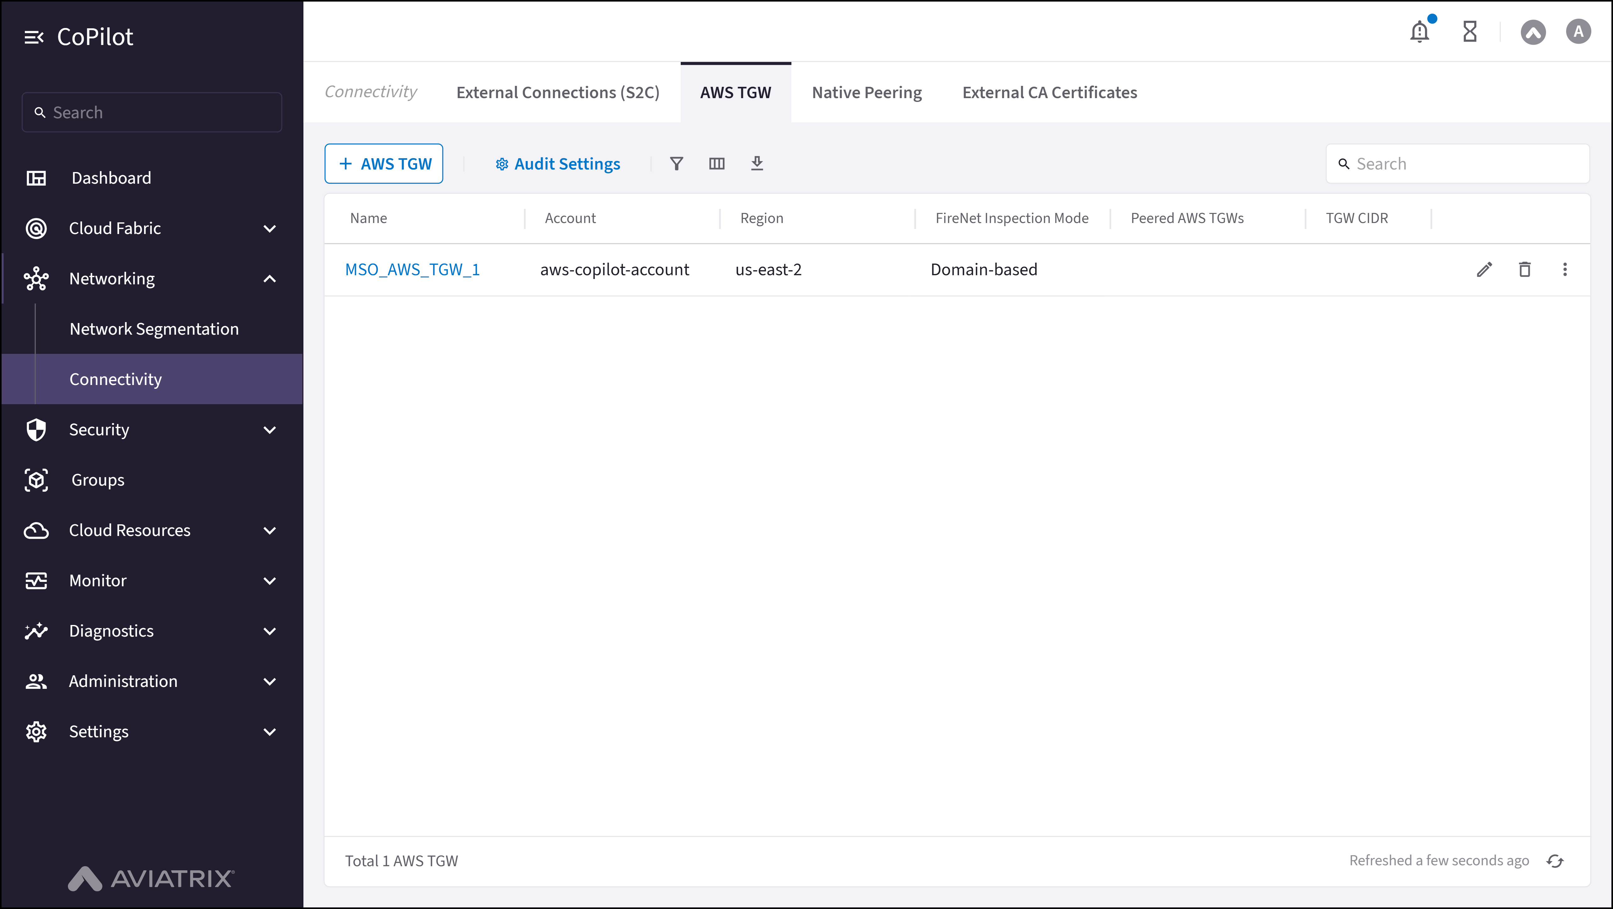The width and height of the screenshot is (1613, 909).
Task: Open Audit Settings
Action: coord(557,164)
